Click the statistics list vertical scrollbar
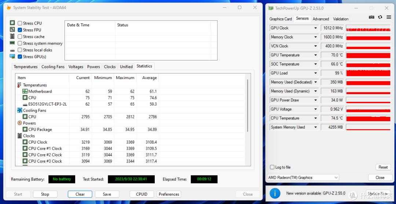The height and width of the screenshot is (204, 396). (247, 105)
